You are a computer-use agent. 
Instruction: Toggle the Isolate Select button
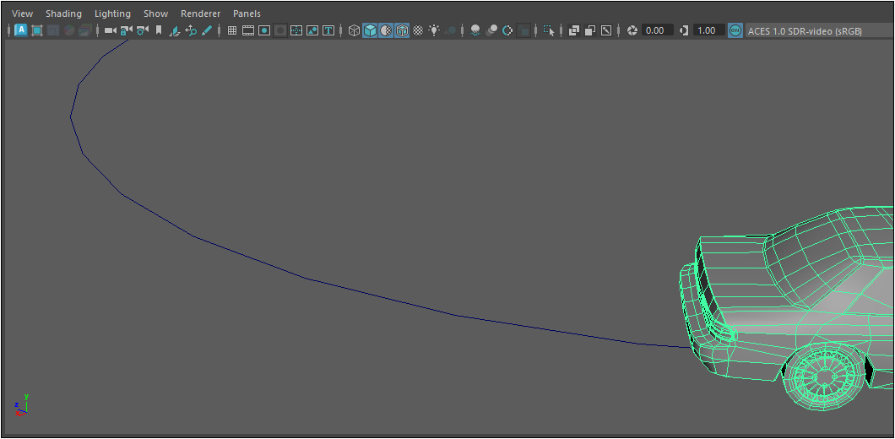[x=549, y=30]
